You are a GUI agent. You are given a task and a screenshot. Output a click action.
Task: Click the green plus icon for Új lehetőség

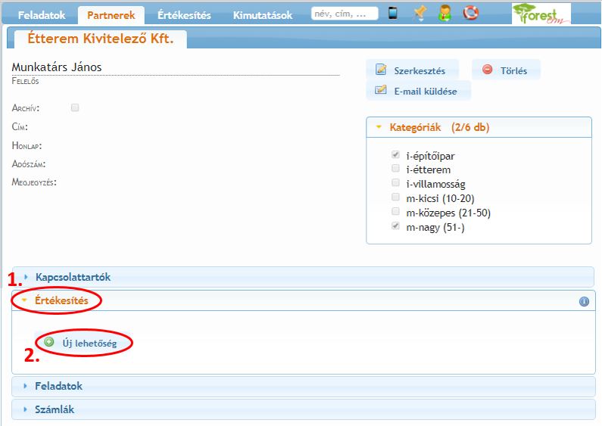coord(49,342)
